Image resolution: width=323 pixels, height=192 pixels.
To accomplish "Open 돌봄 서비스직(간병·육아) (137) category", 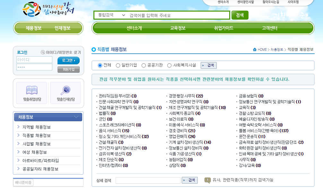I will click(264, 131).
